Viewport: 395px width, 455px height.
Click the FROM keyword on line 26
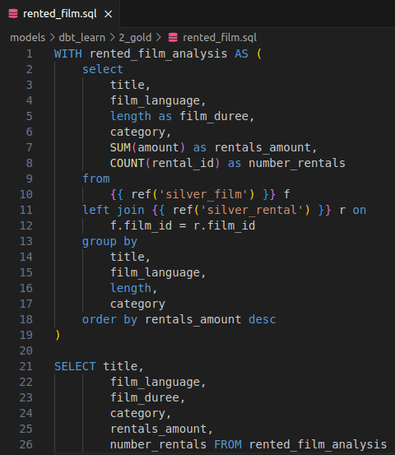[228, 444]
